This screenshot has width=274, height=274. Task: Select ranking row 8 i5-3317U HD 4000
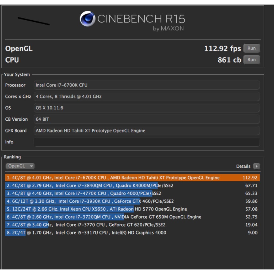[132, 233]
